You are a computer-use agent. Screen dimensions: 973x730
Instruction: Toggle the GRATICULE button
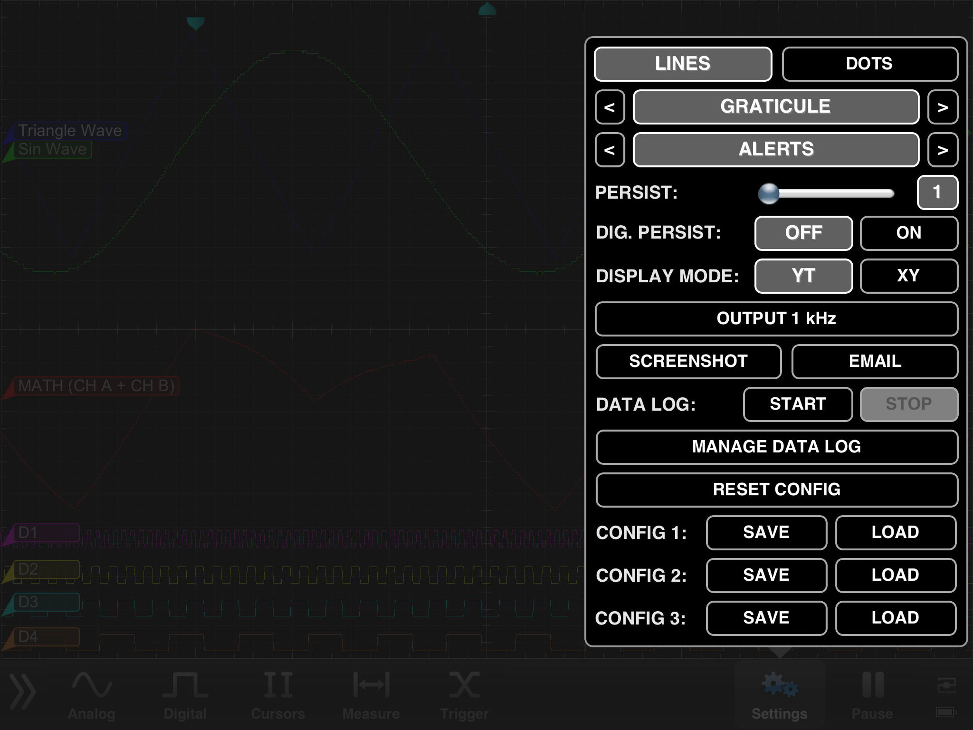[776, 107]
